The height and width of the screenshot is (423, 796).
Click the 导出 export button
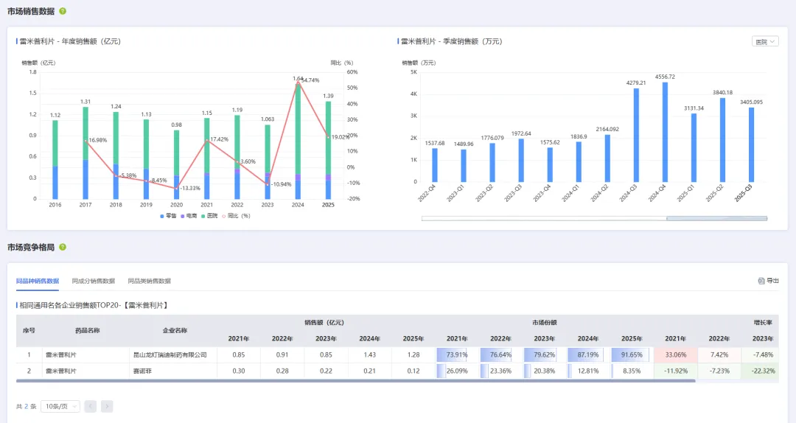coord(768,281)
